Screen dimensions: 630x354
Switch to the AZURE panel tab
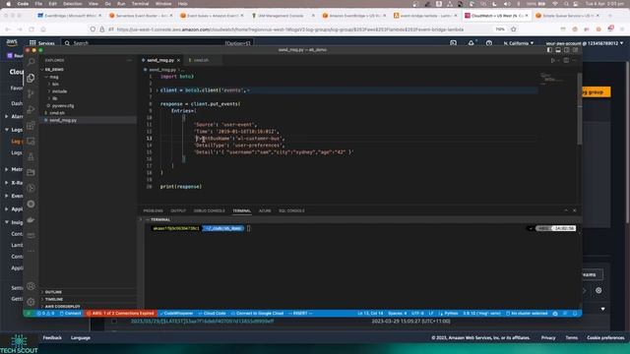265,210
